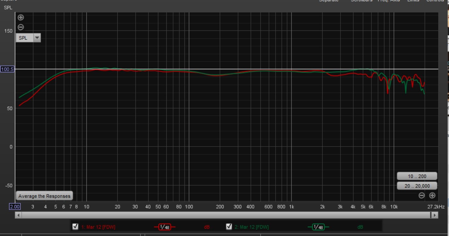This screenshot has width=449, height=236.
Task: Click the horizontal zoom in plus icon
Action: click(x=432, y=195)
